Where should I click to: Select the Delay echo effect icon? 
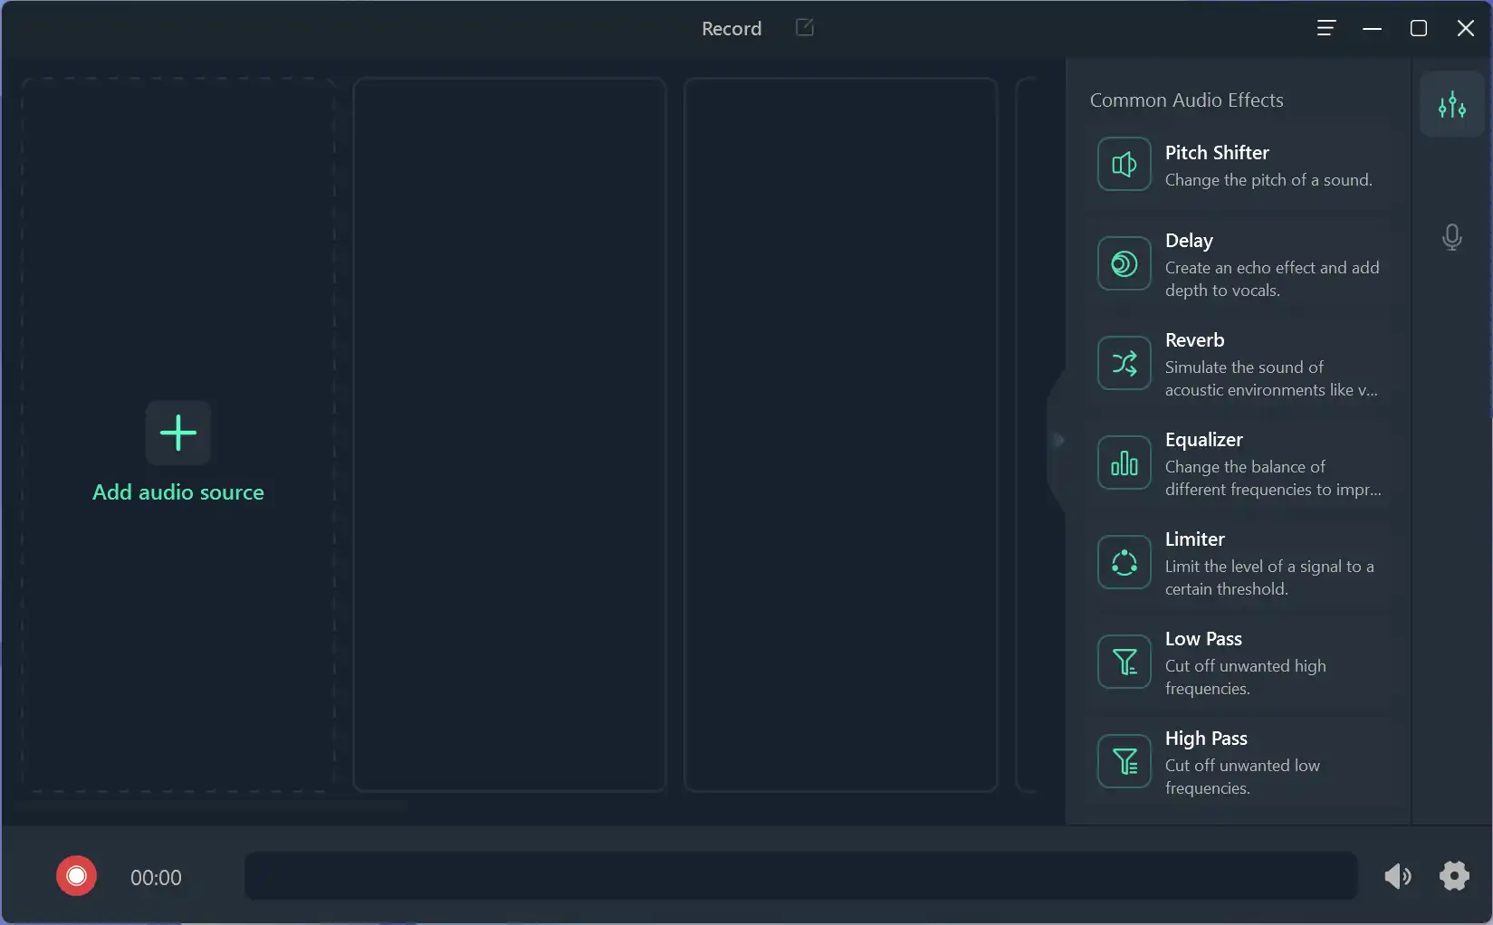pos(1124,264)
